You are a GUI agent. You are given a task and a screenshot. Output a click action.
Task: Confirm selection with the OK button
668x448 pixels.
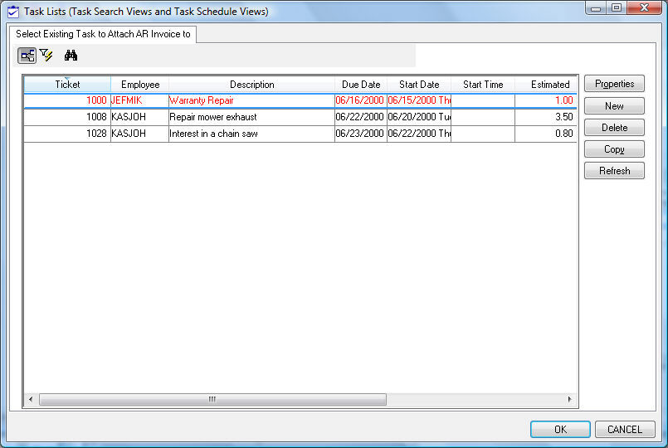560,430
